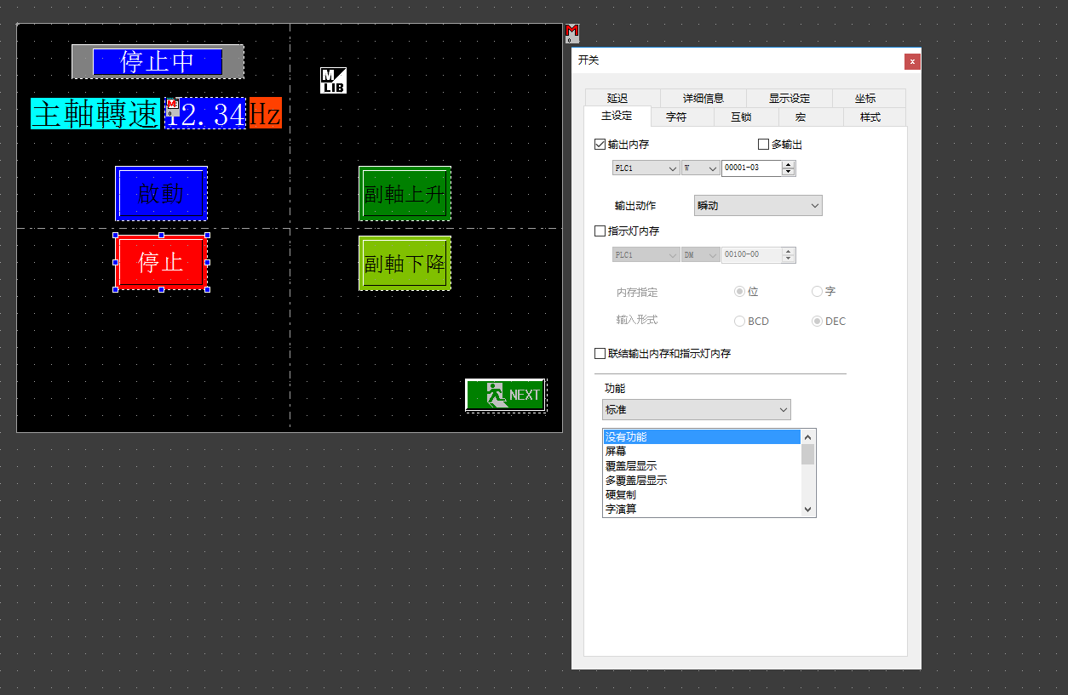Select the 副軸下降 switch object
Screen dimensions: 1068x695
(x=405, y=264)
